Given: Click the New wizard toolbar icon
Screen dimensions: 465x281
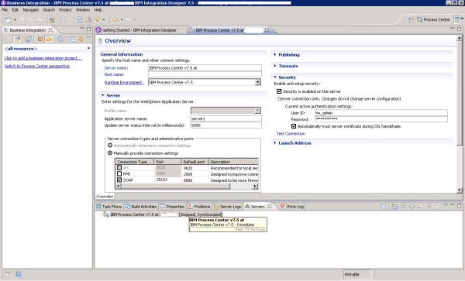Looking at the screenshot, I should coord(9,20).
